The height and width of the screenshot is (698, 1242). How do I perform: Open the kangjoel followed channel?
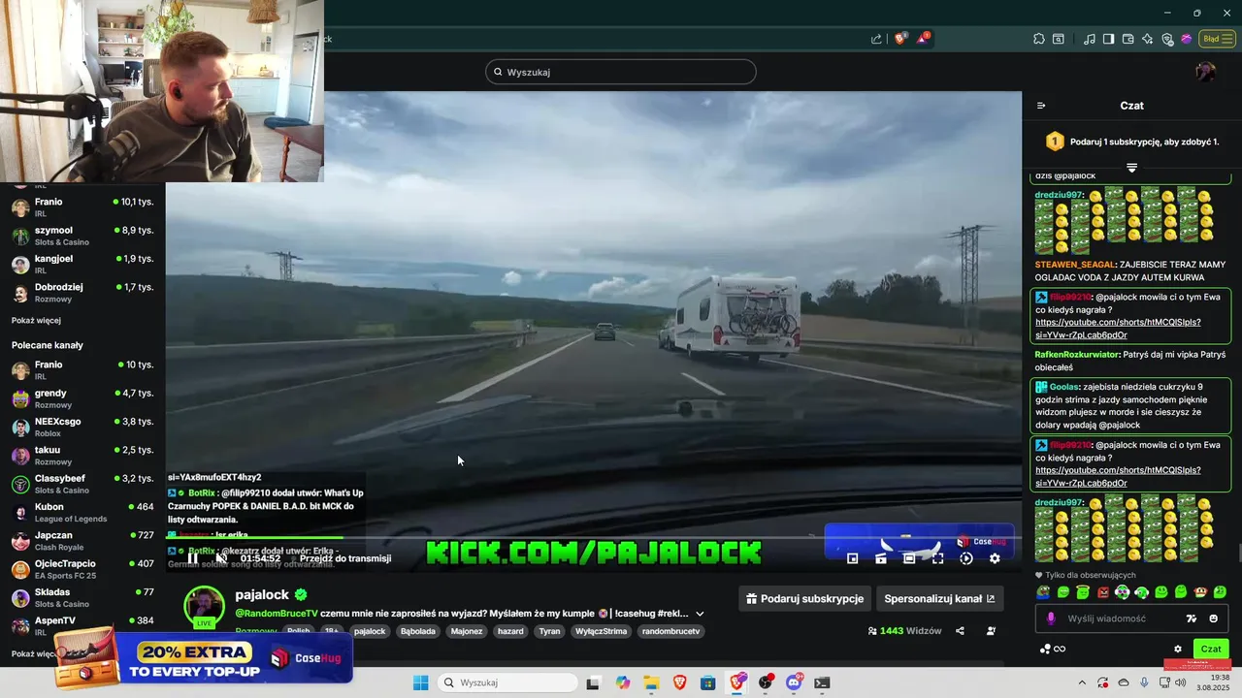[82, 264]
